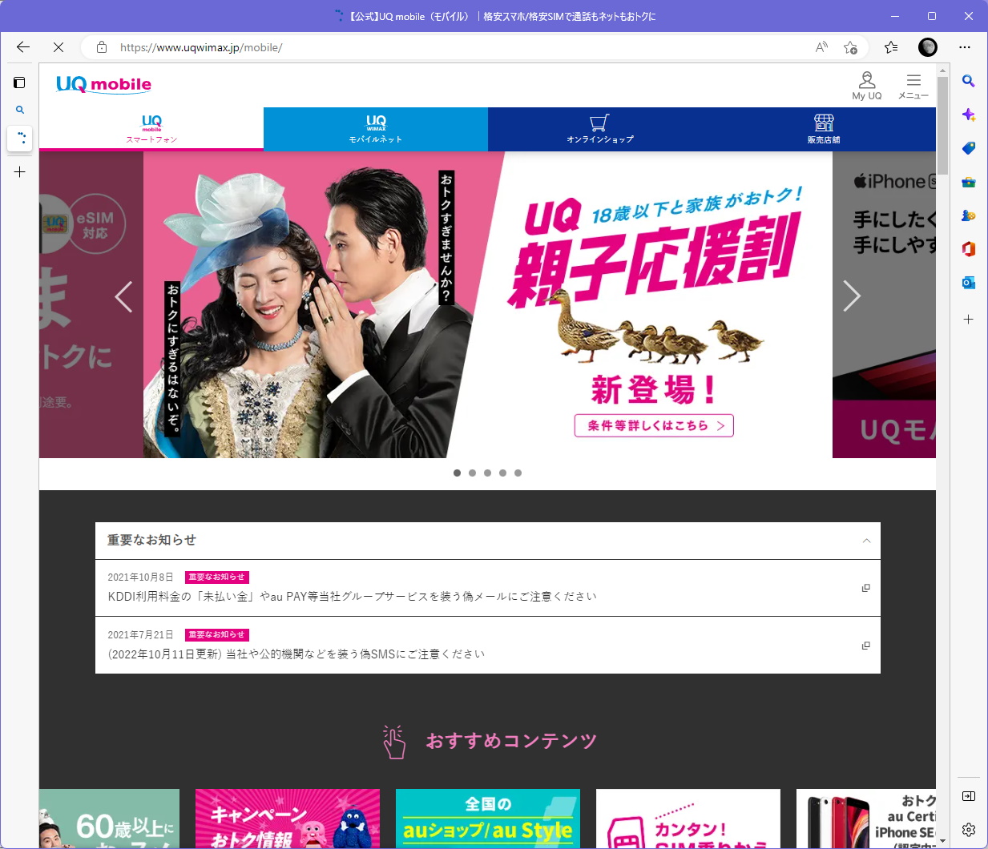Open the Settings and more menu

coord(965,47)
